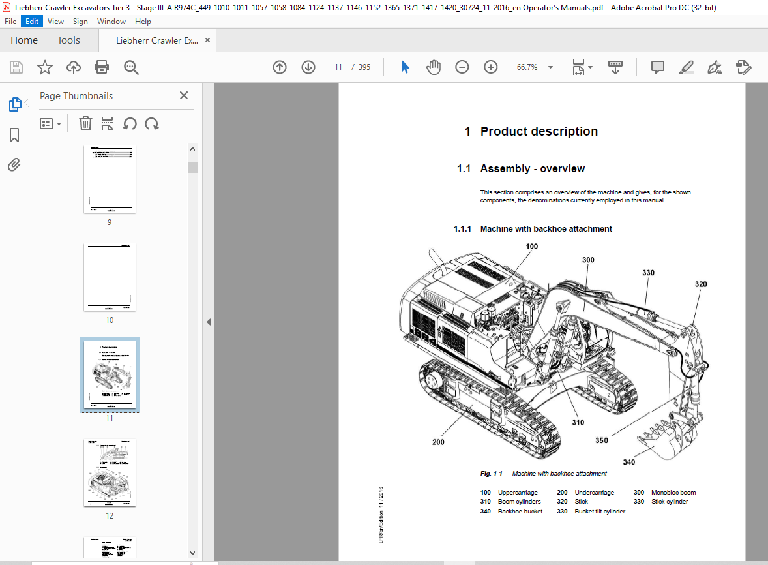This screenshot has height=565, width=768.
Task: Go to next page arrow
Action: (x=308, y=67)
